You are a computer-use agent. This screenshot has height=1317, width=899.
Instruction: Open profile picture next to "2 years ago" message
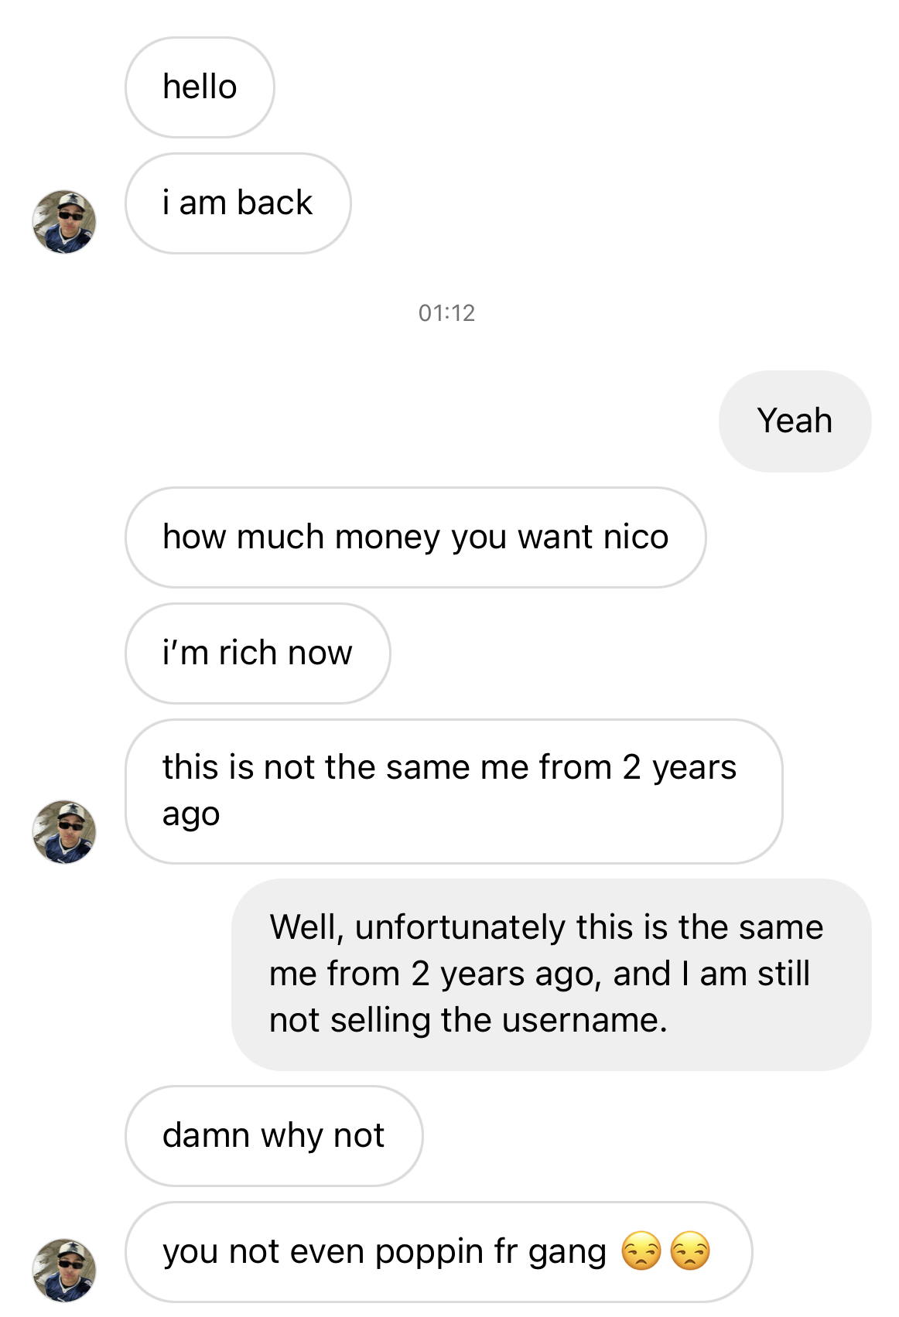(x=63, y=832)
